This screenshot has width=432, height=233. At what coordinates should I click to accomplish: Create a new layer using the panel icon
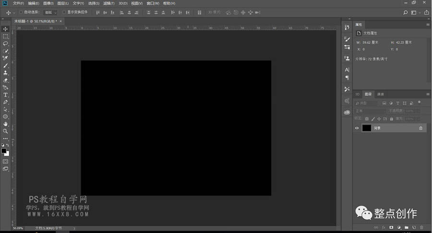[414, 228]
